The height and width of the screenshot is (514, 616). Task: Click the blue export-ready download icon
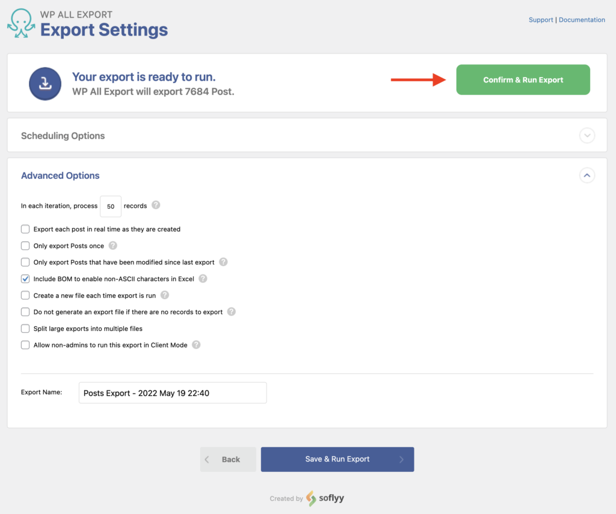coord(45,84)
